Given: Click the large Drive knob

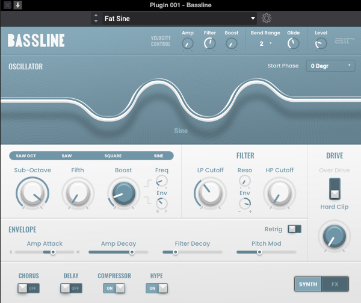Looking at the screenshot, I should click(334, 236).
